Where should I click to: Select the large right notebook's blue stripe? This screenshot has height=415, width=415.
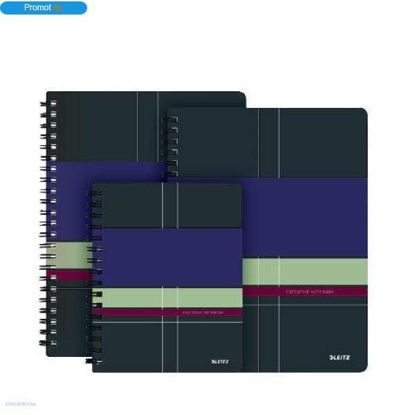pos(304,218)
